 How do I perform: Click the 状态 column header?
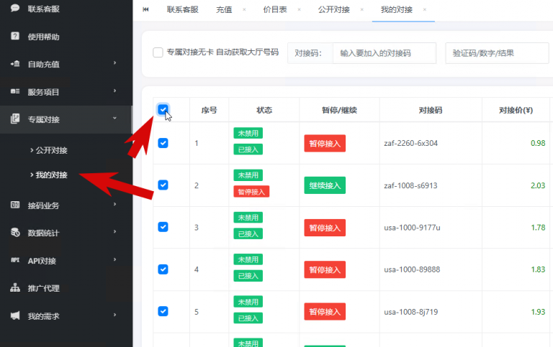coord(264,110)
